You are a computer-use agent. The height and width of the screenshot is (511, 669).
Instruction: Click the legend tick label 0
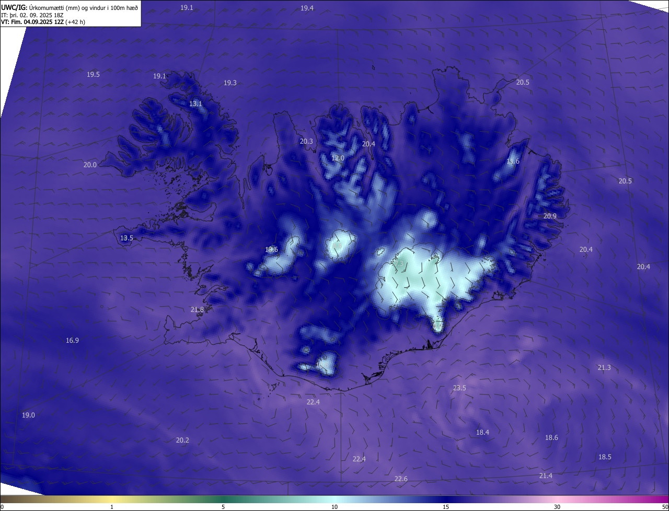(2, 507)
